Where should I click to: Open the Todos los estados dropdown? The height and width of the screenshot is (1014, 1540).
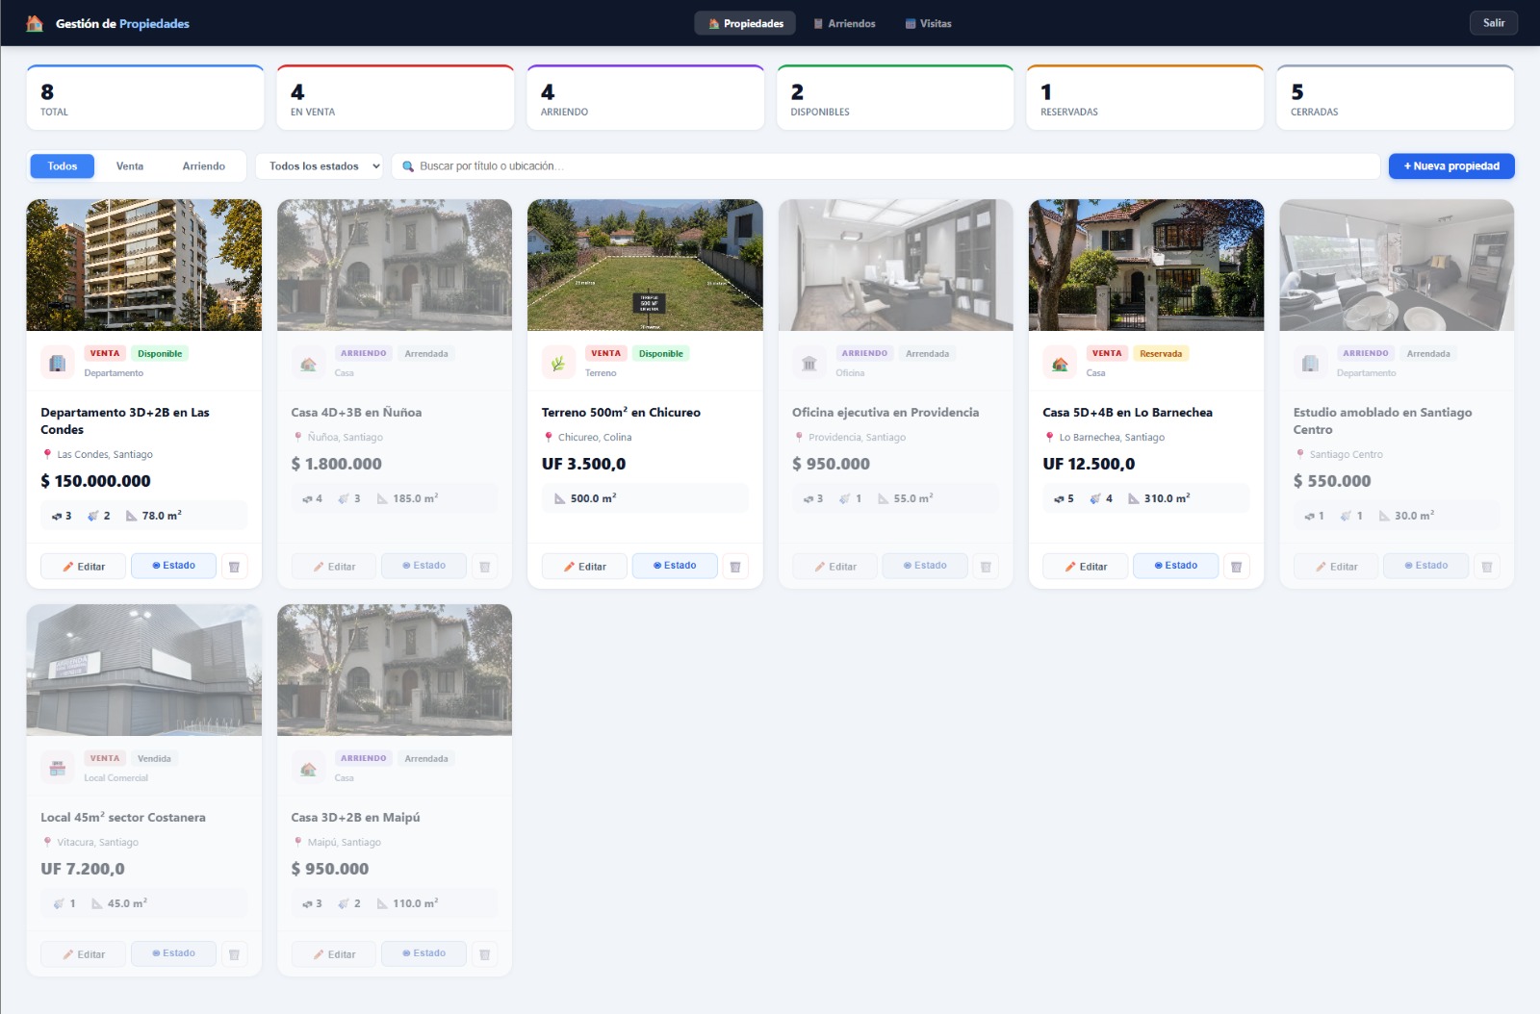(319, 166)
